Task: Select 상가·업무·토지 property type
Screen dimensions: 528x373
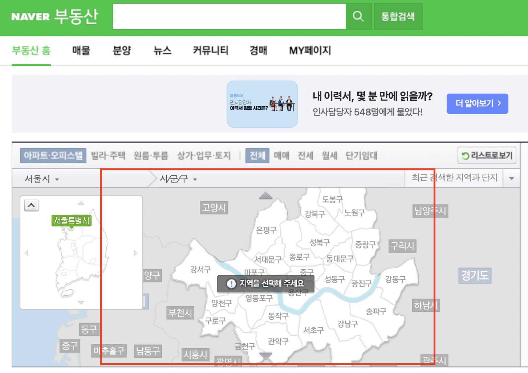Action: coord(204,156)
